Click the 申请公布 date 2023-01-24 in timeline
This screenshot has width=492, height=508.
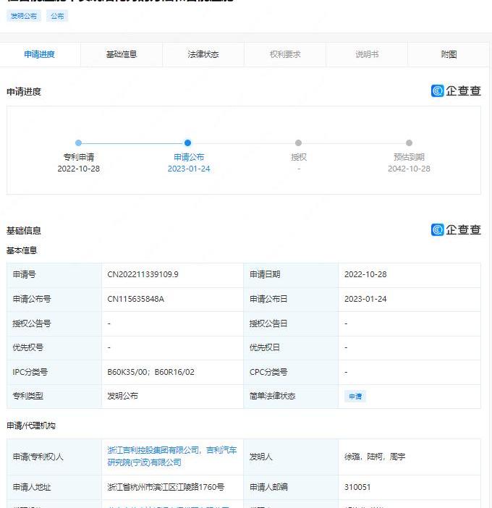click(x=189, y=169)
